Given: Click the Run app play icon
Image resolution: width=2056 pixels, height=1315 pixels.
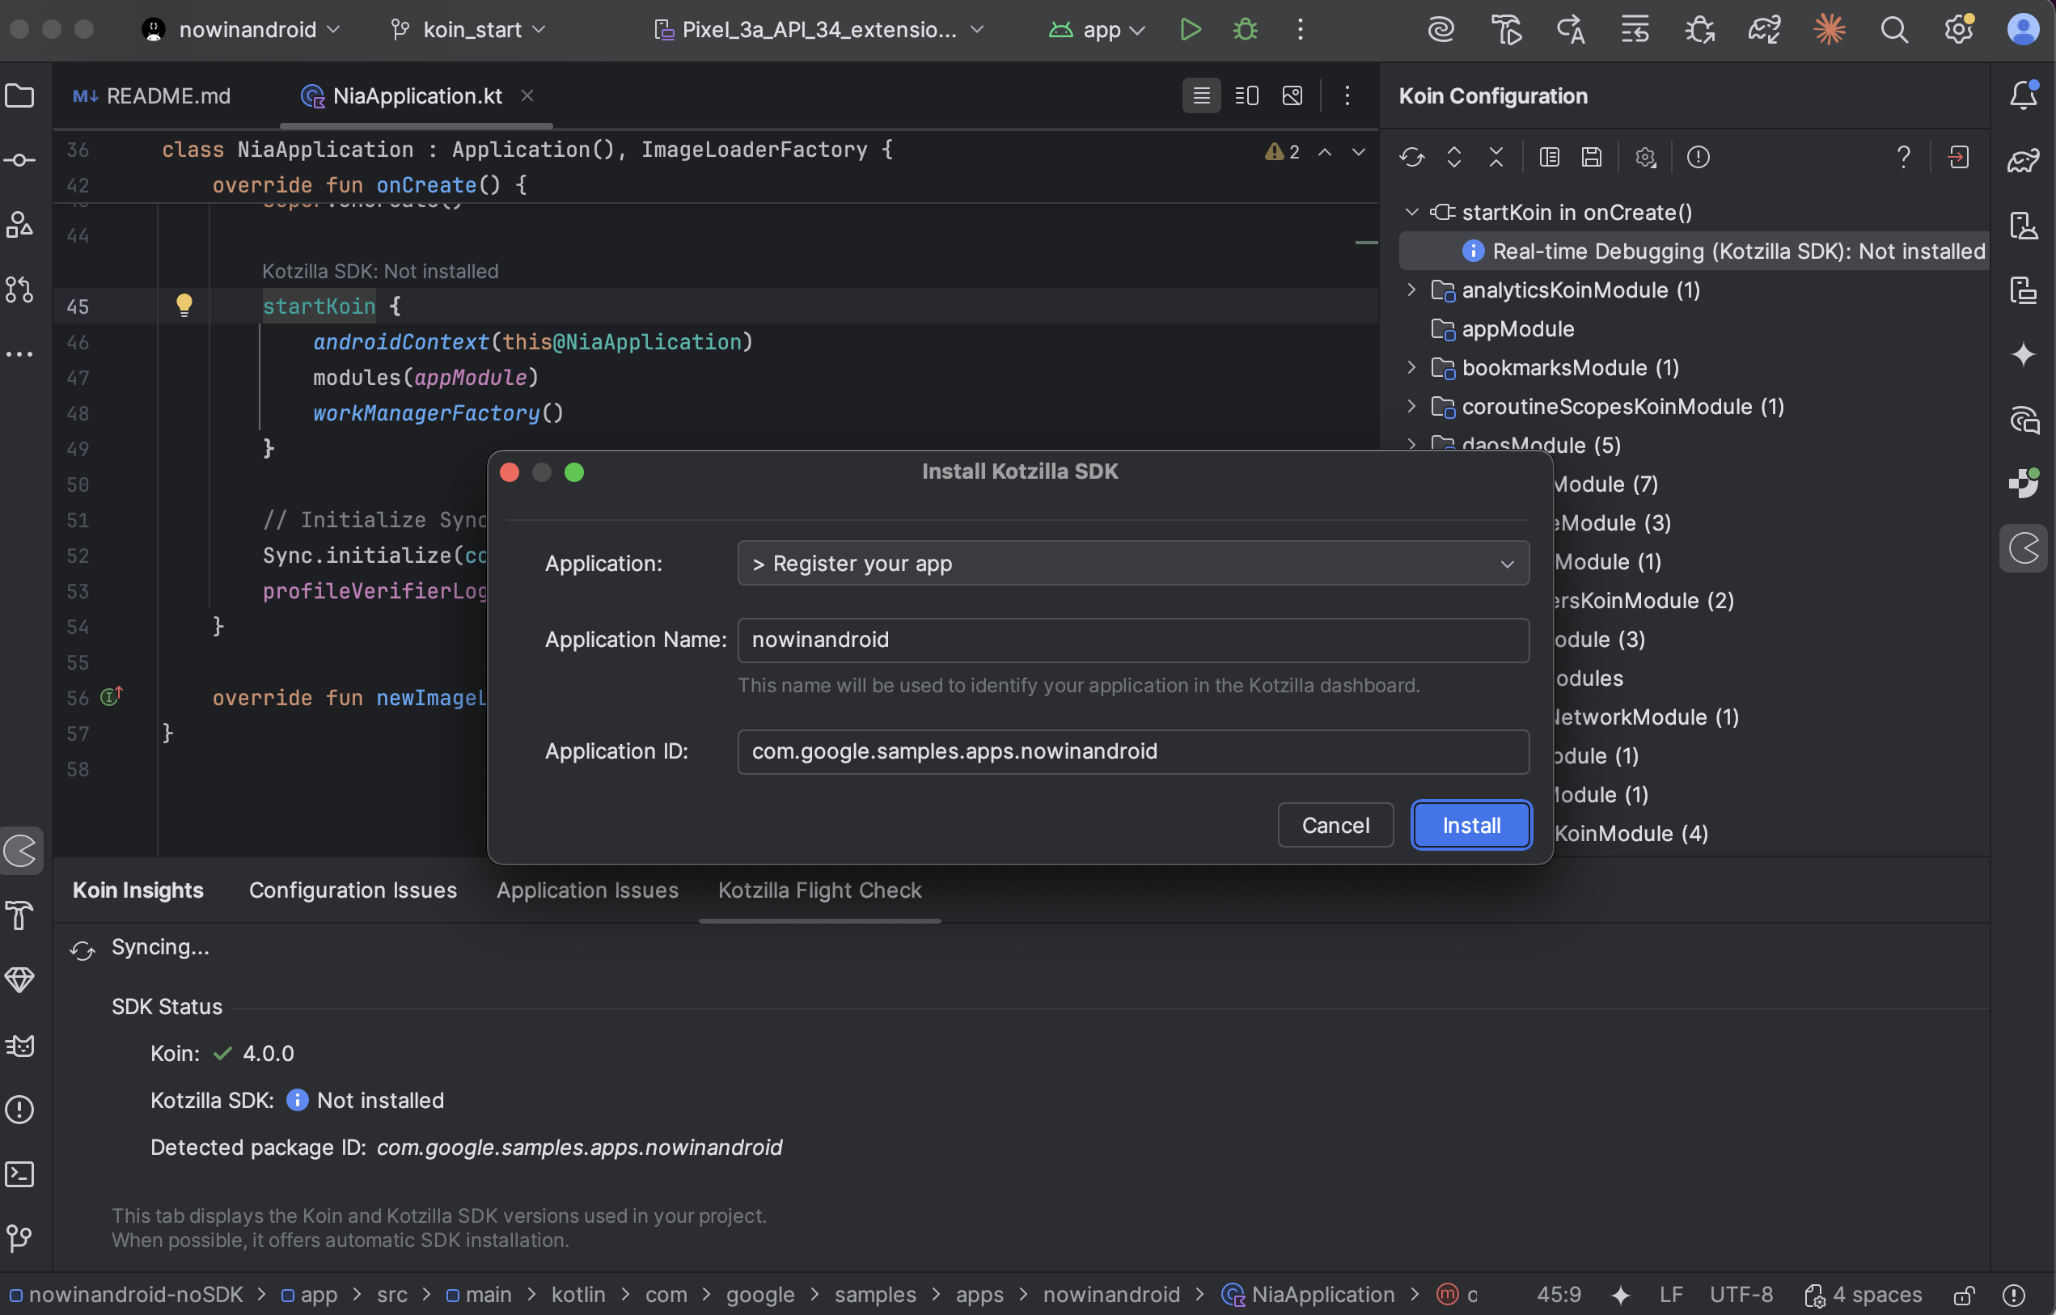Looking at the screenshot, I should tap(1191, 30).
